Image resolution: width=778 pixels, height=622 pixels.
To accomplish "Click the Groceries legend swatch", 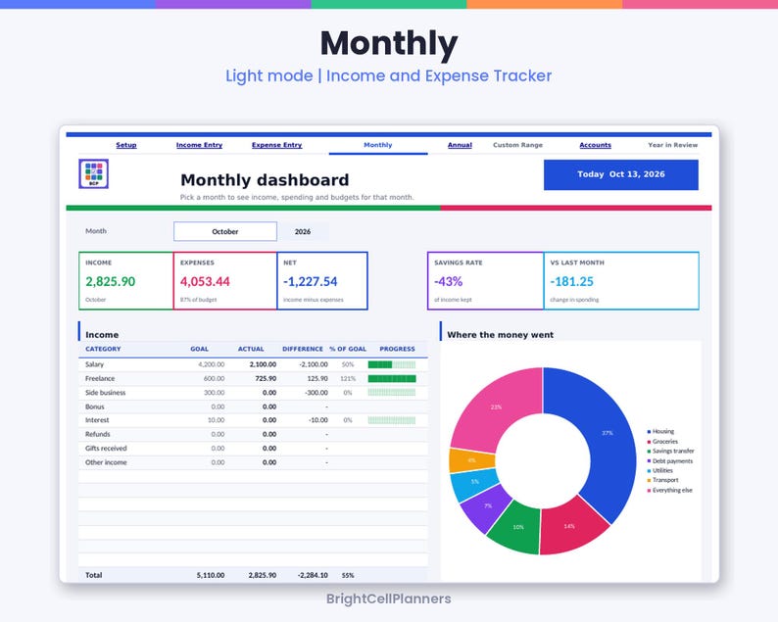I will (649, 442).
